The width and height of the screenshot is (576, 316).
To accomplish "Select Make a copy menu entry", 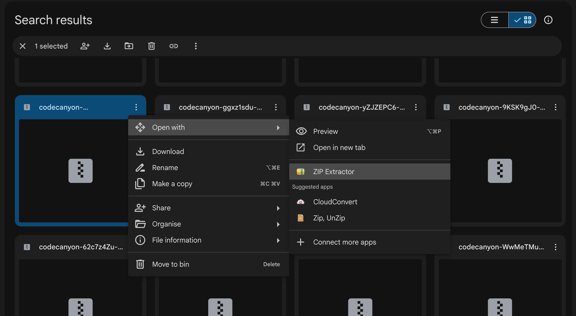I will (x=209, y=184).
